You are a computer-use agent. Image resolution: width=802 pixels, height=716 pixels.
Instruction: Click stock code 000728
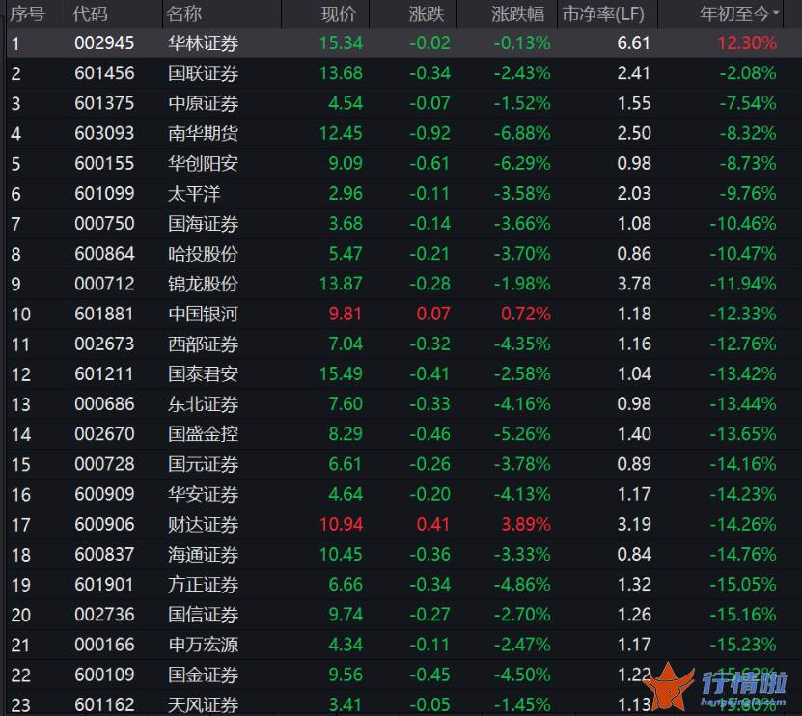tap(104, 464)
